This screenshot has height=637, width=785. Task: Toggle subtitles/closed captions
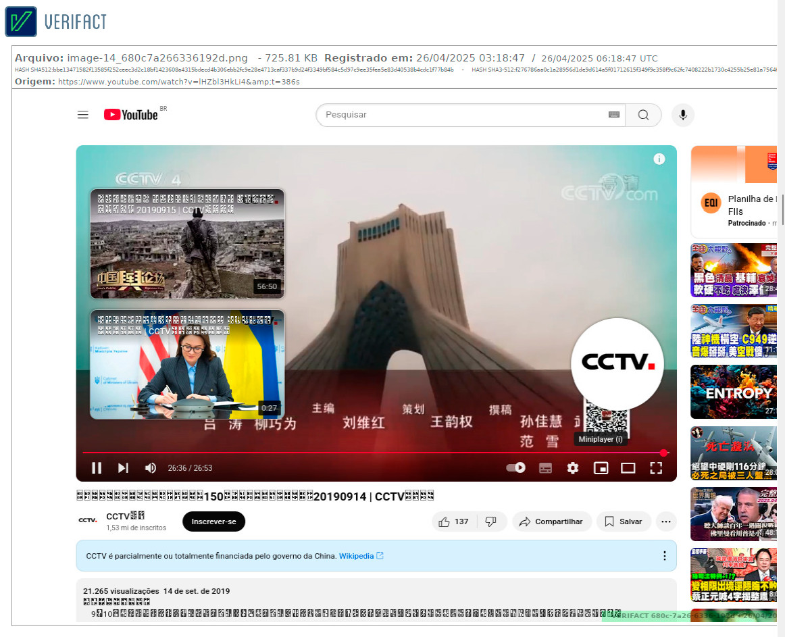[545, 467]
